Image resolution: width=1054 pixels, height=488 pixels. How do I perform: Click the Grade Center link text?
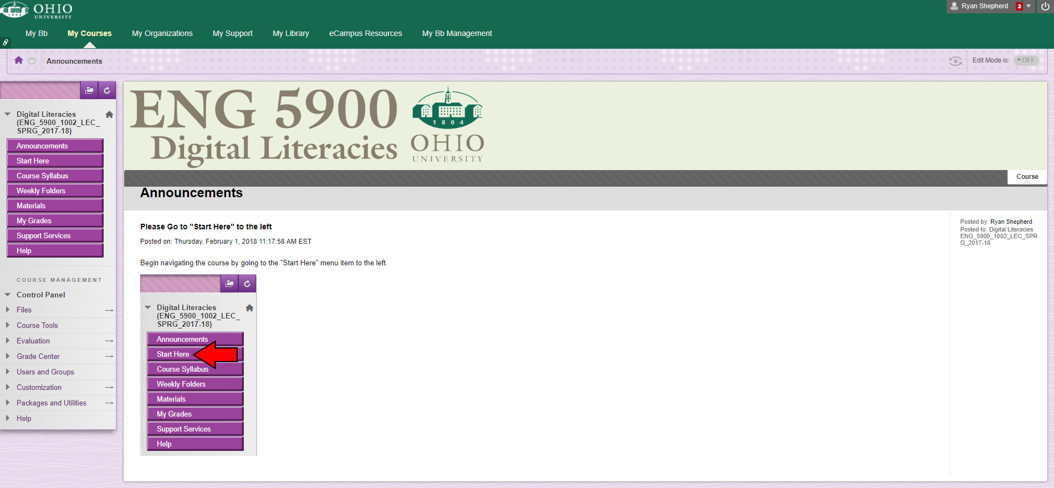coord(38,356)
